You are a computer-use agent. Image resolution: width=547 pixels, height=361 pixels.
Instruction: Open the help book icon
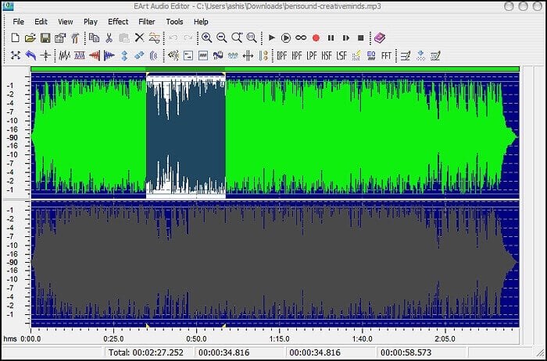(x=379, y=37)
